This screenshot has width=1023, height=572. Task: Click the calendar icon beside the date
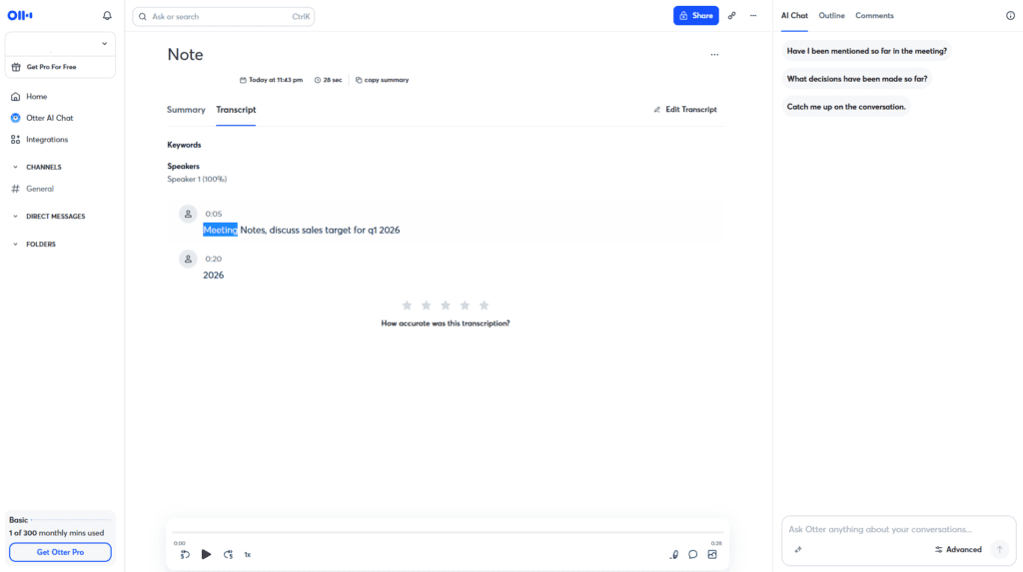(243, 80)
